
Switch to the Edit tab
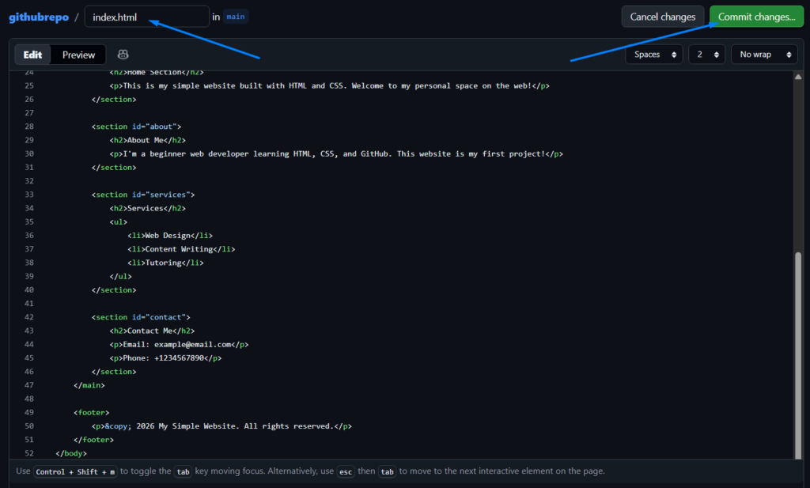[32, 55]
